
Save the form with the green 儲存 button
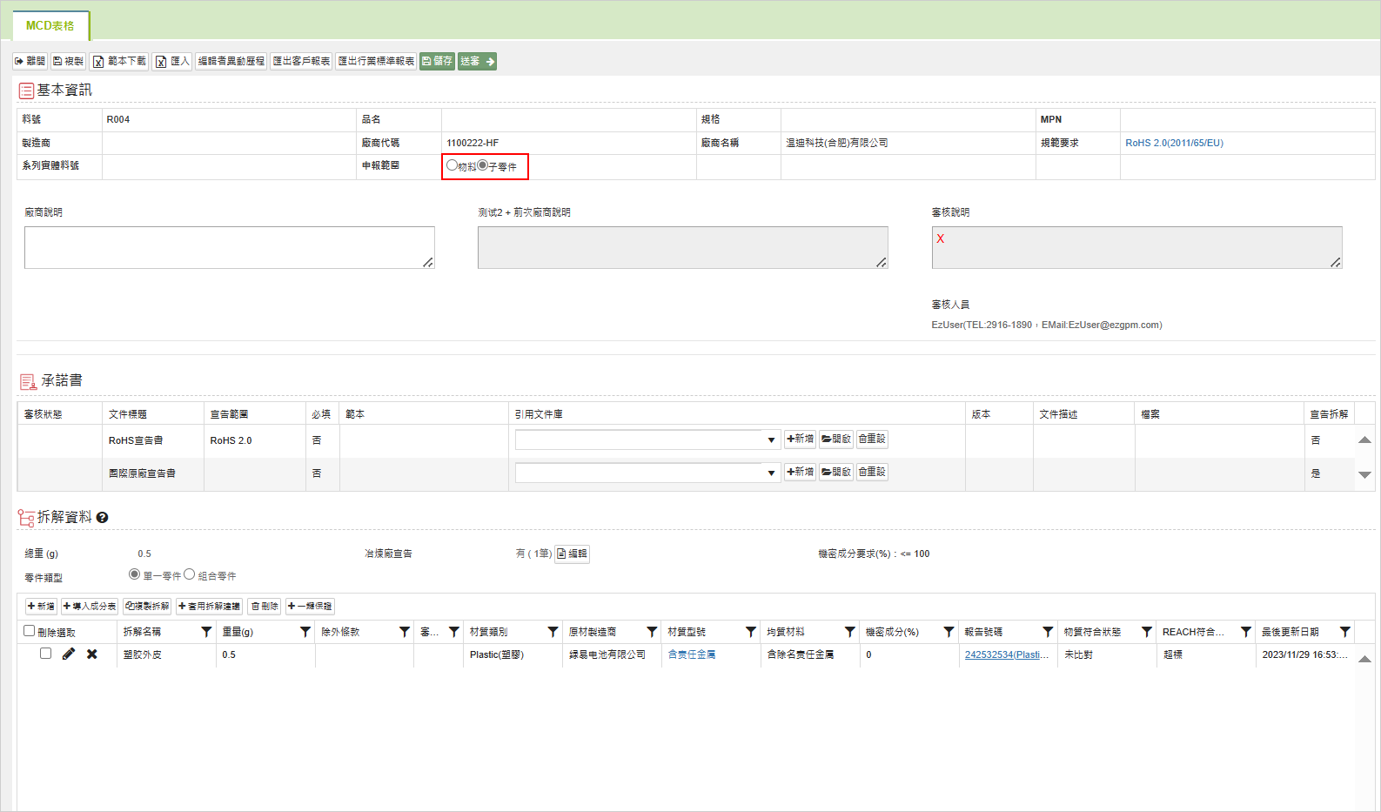[437, 61]
